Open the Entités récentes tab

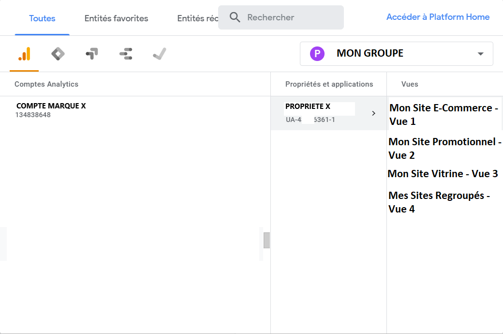click(x=197, y=18)
